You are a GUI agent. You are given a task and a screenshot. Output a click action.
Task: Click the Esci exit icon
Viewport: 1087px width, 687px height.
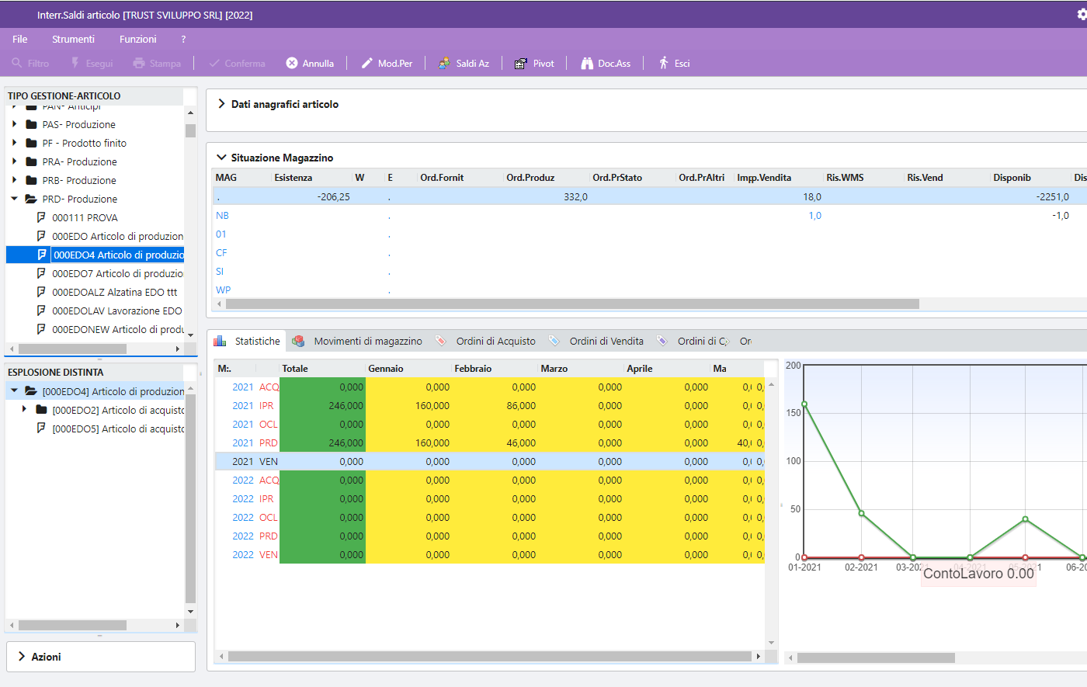point(664,63)
